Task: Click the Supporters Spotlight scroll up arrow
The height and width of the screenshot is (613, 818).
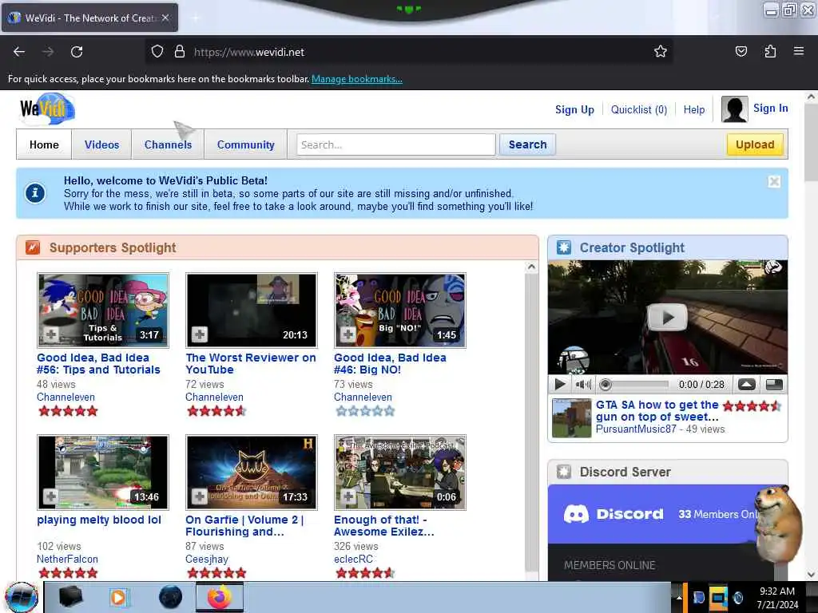Action: coord(531,267)
